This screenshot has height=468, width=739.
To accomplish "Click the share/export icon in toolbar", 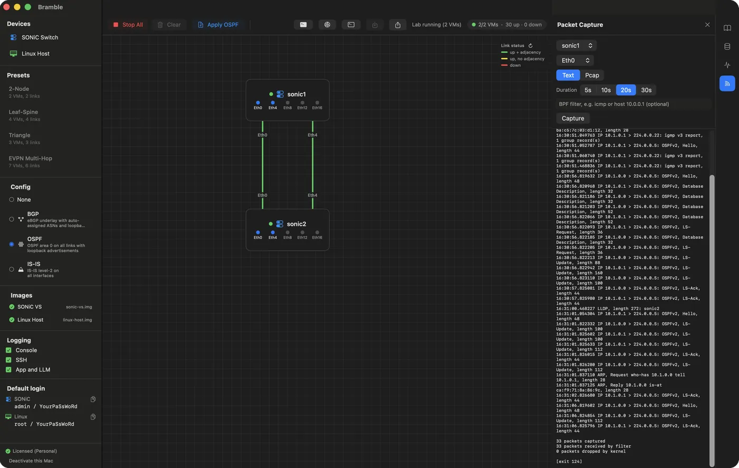I will click(398, 25).
